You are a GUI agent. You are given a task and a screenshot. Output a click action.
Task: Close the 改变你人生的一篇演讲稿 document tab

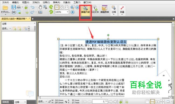[x=29, y=18]
